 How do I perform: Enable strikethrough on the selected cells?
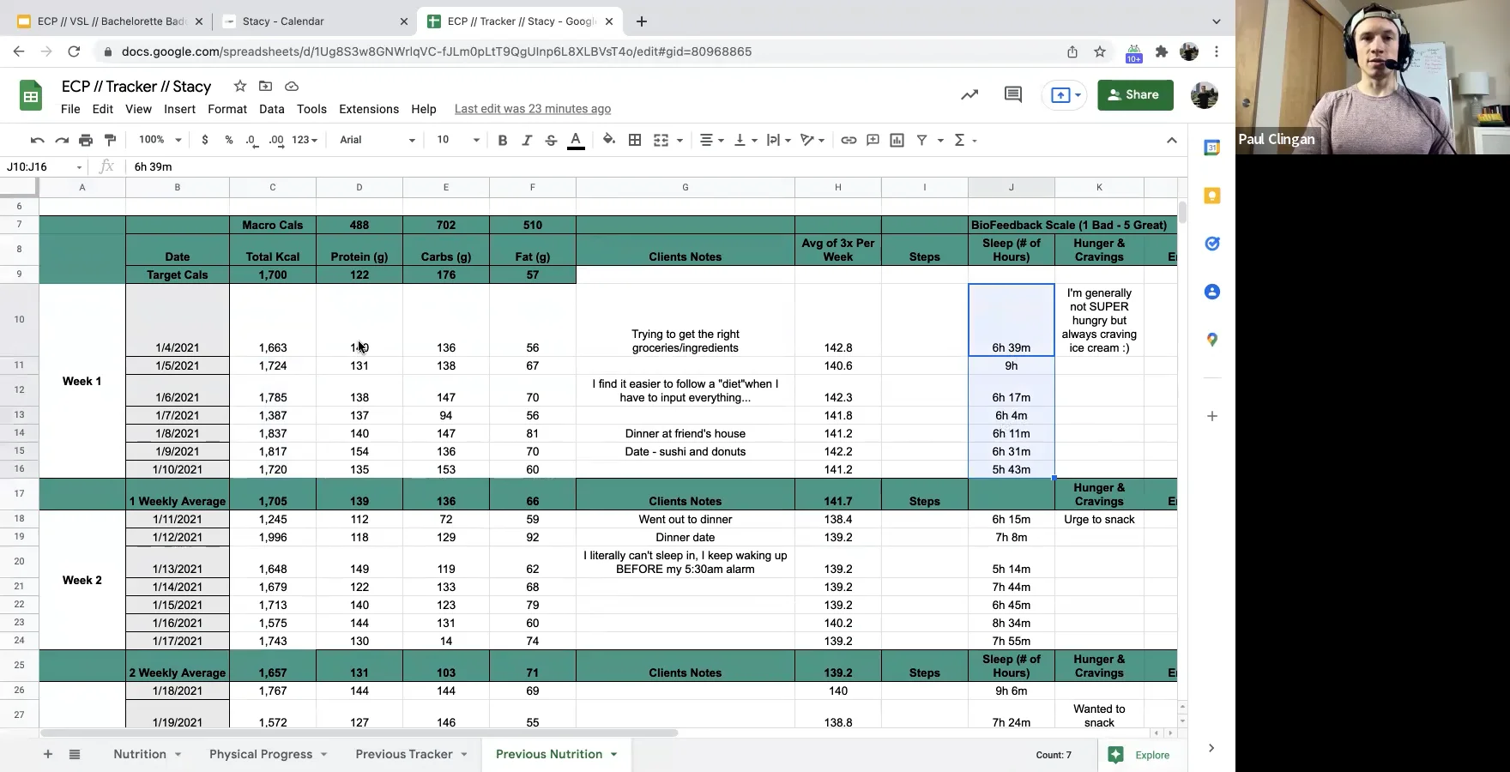point(551,140)
